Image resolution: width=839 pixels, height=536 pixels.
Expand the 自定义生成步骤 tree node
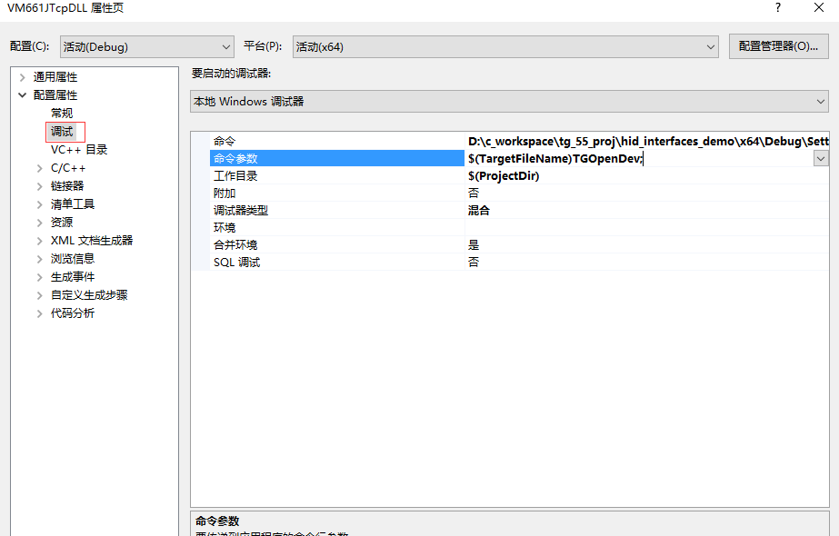[40, 296]
